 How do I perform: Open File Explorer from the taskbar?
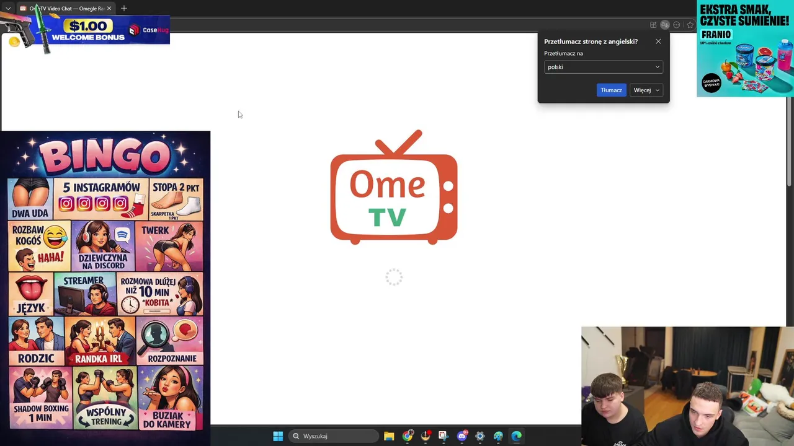point(389,436)
